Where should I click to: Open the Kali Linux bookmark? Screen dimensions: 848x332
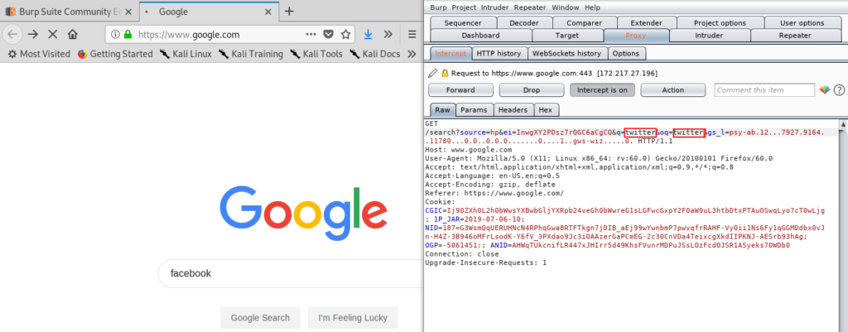[185, 54]
